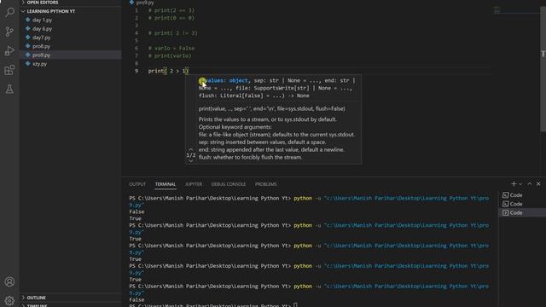The image size is (546, 307).
Task: Show next signature with down arrow
Action: point(190,161)
